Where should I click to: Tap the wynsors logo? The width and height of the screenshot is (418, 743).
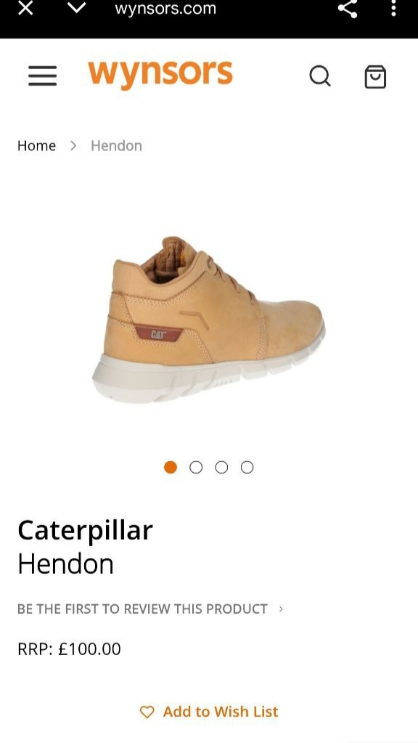[x=160, y=75]
